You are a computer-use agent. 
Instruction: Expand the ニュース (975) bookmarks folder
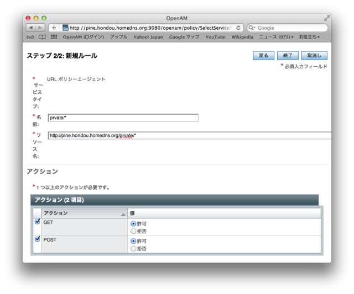[277, 37]
